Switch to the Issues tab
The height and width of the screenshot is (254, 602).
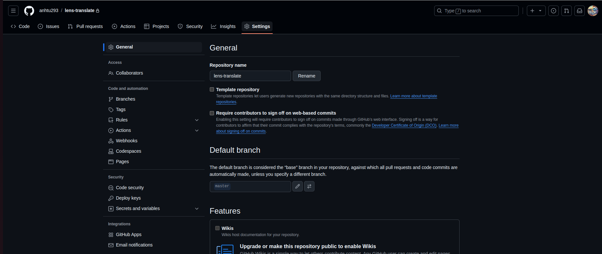click(x=48, y=26)
